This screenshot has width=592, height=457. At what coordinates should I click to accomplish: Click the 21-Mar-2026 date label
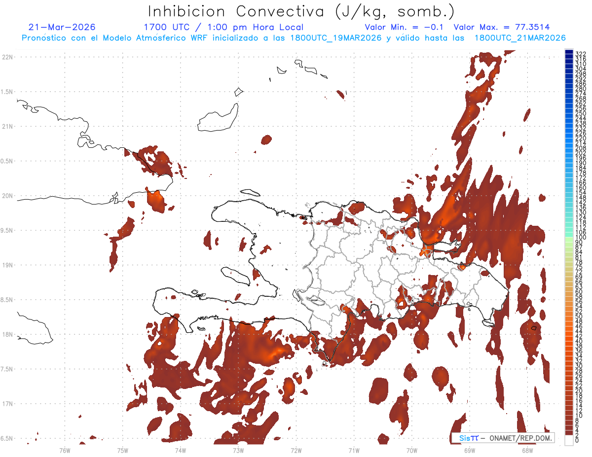point(62,27)
